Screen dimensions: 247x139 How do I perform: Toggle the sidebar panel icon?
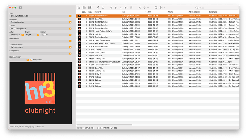20,8
